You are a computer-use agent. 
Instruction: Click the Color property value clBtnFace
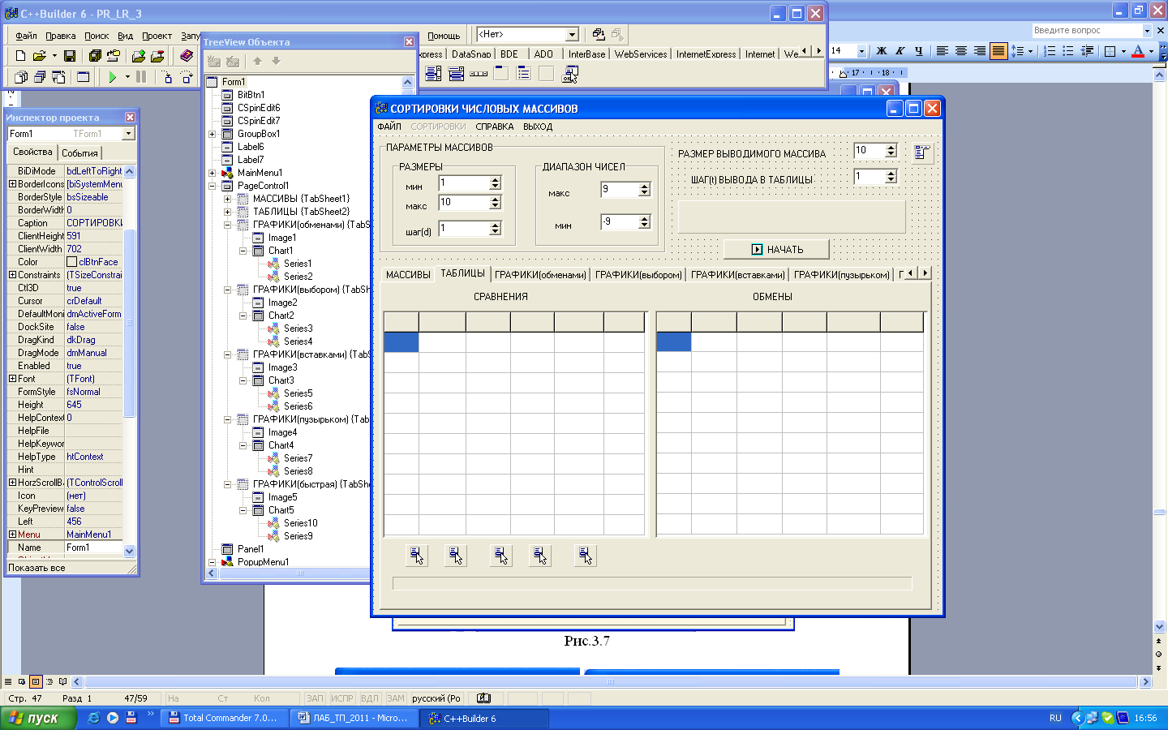coord(93,262)
